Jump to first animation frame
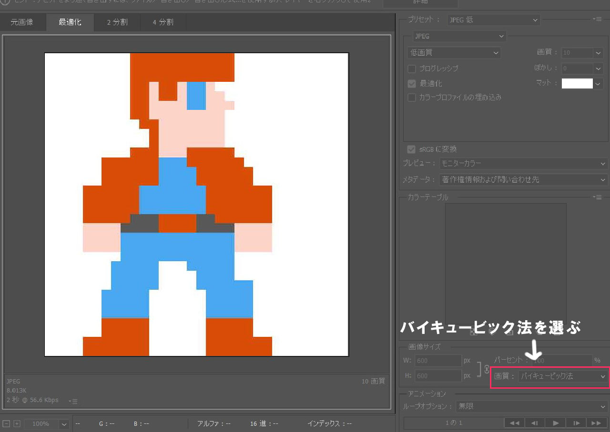The width and height of the screenshot is (610, 432). (514, 423)
